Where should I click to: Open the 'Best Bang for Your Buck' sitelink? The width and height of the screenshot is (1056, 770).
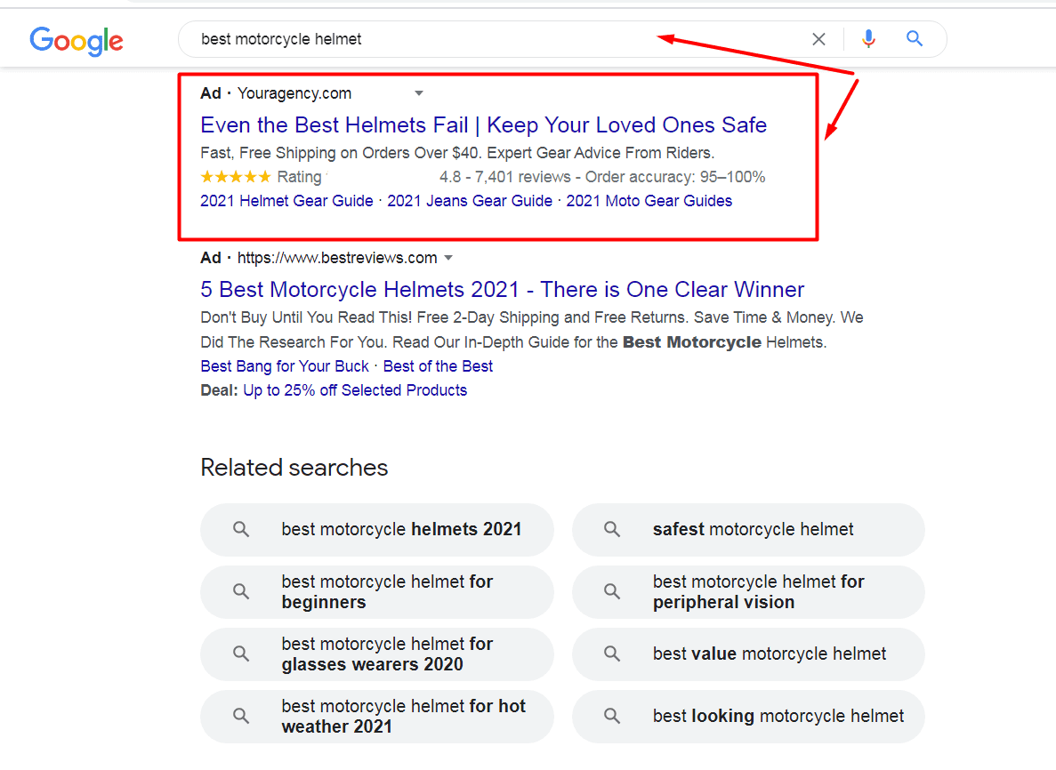coord(285,366)
